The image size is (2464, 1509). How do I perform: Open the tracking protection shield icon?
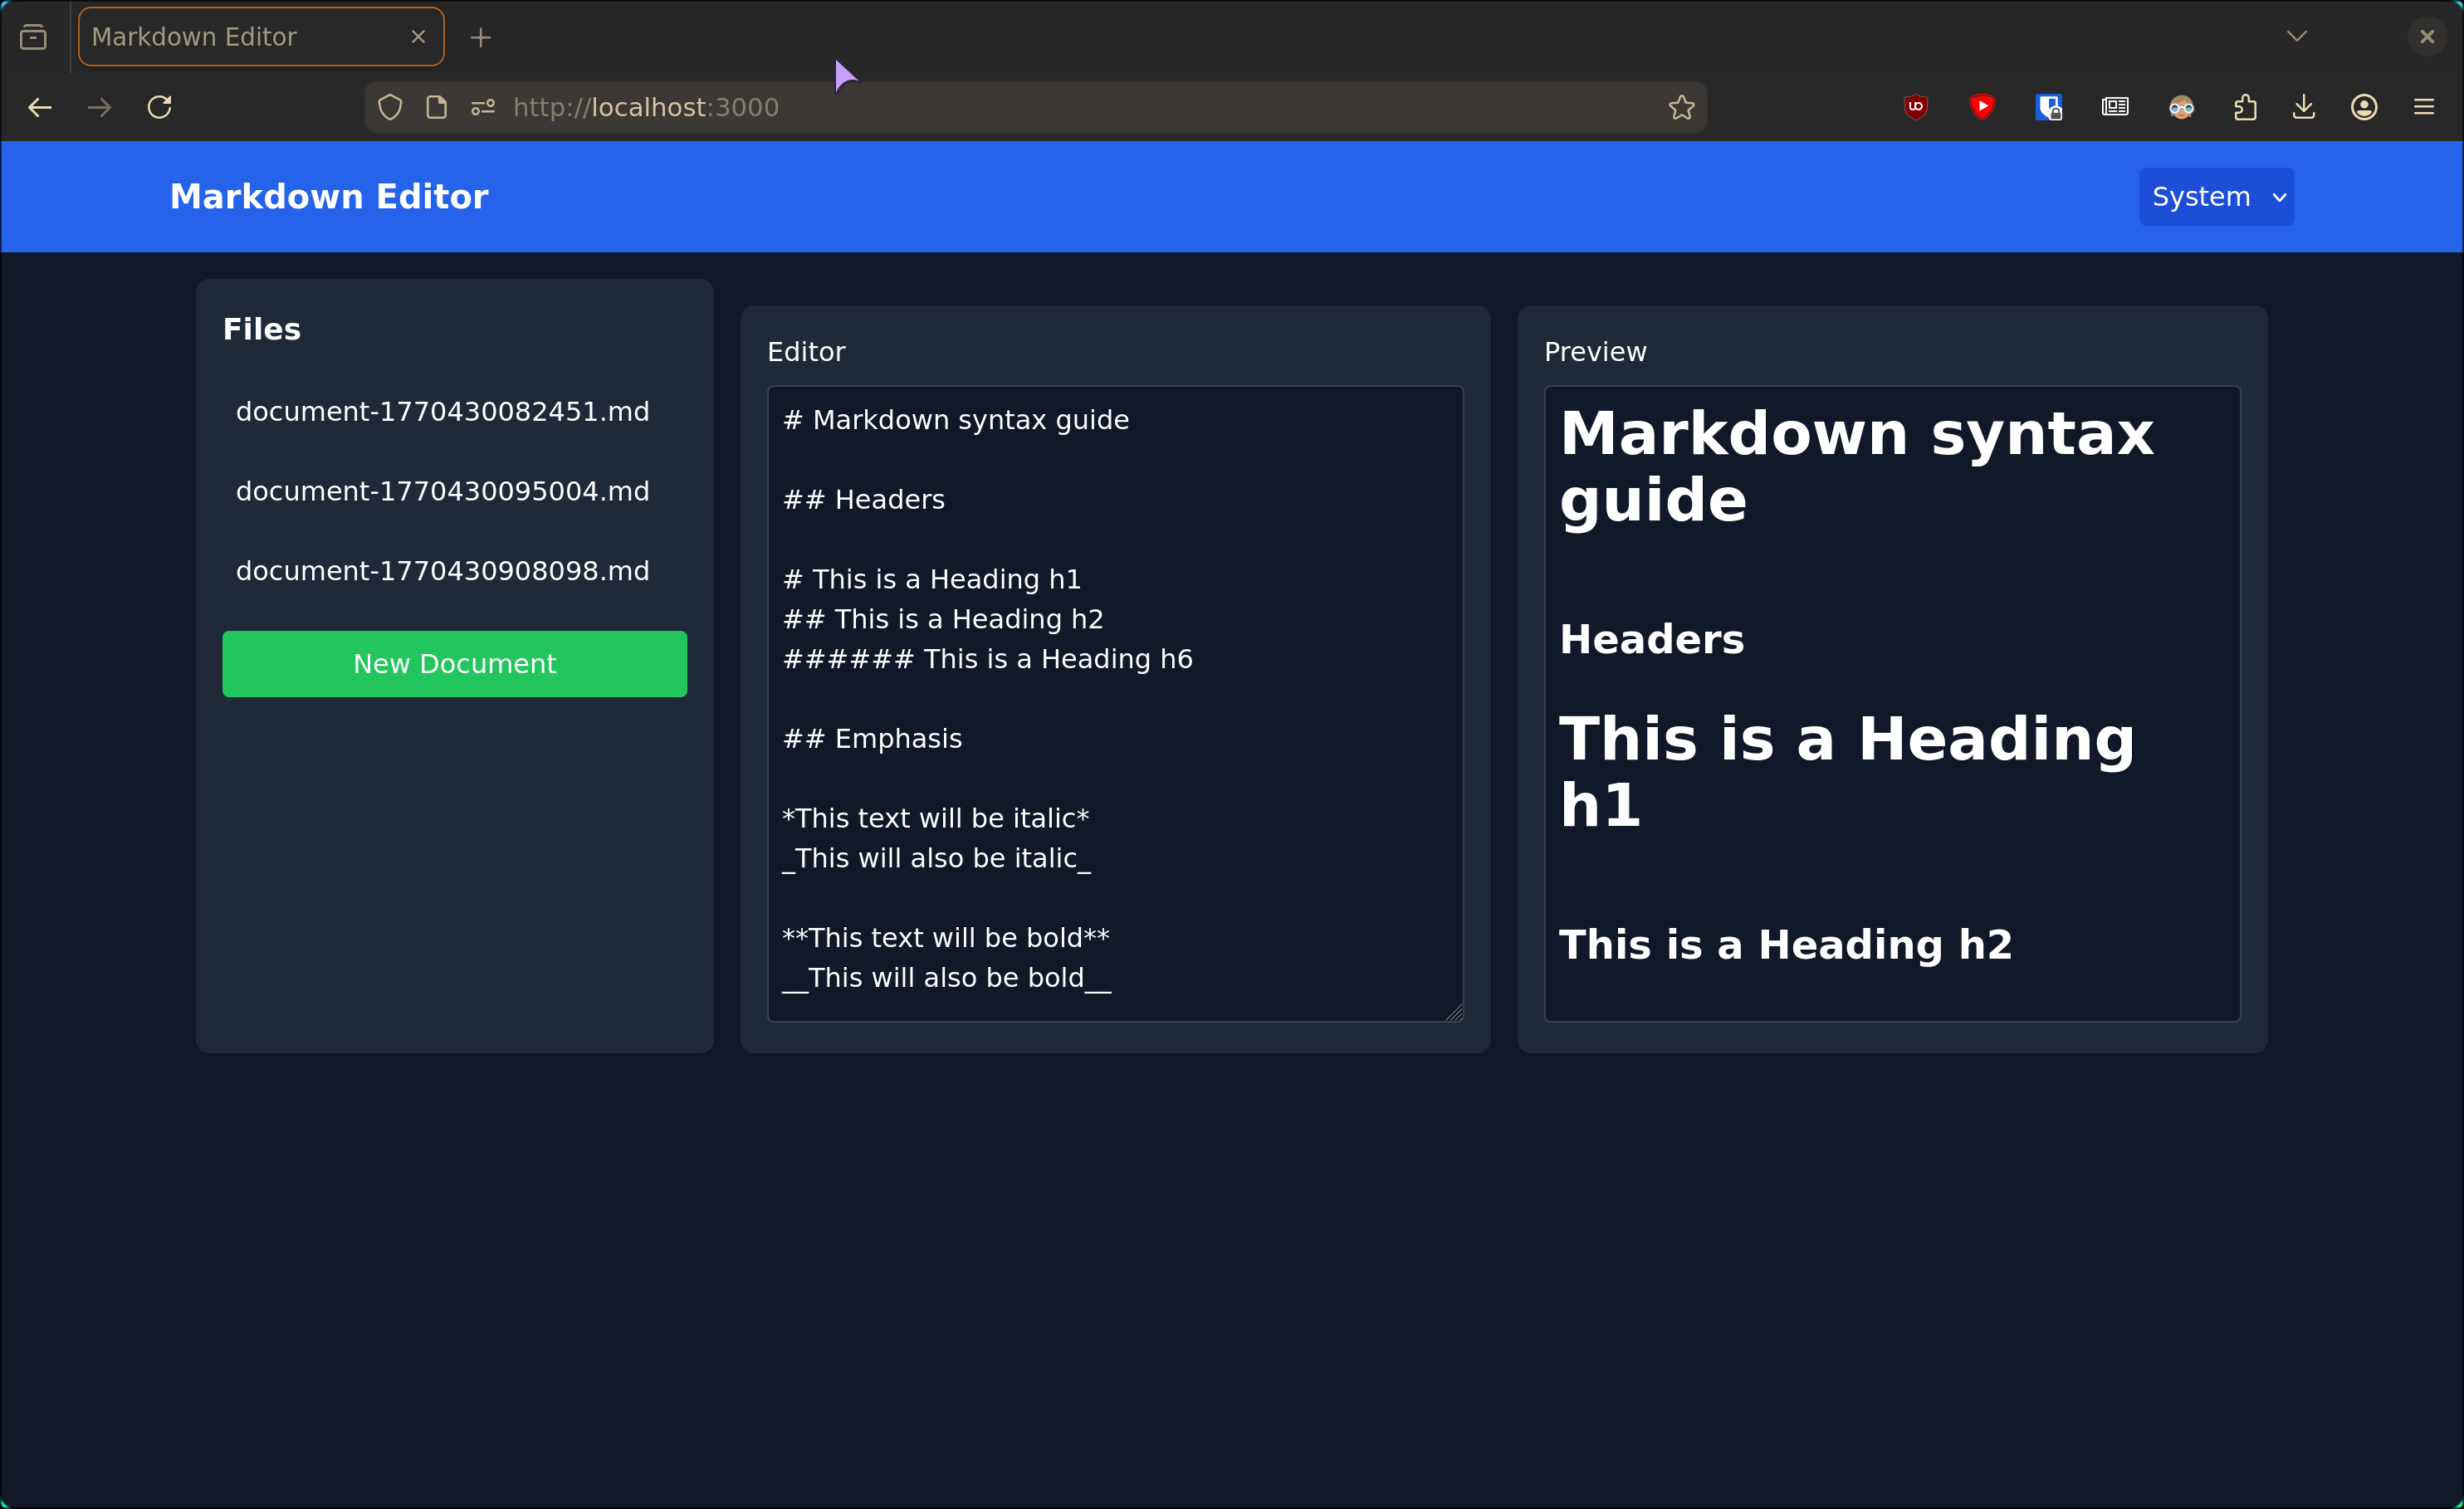point(390,107)
